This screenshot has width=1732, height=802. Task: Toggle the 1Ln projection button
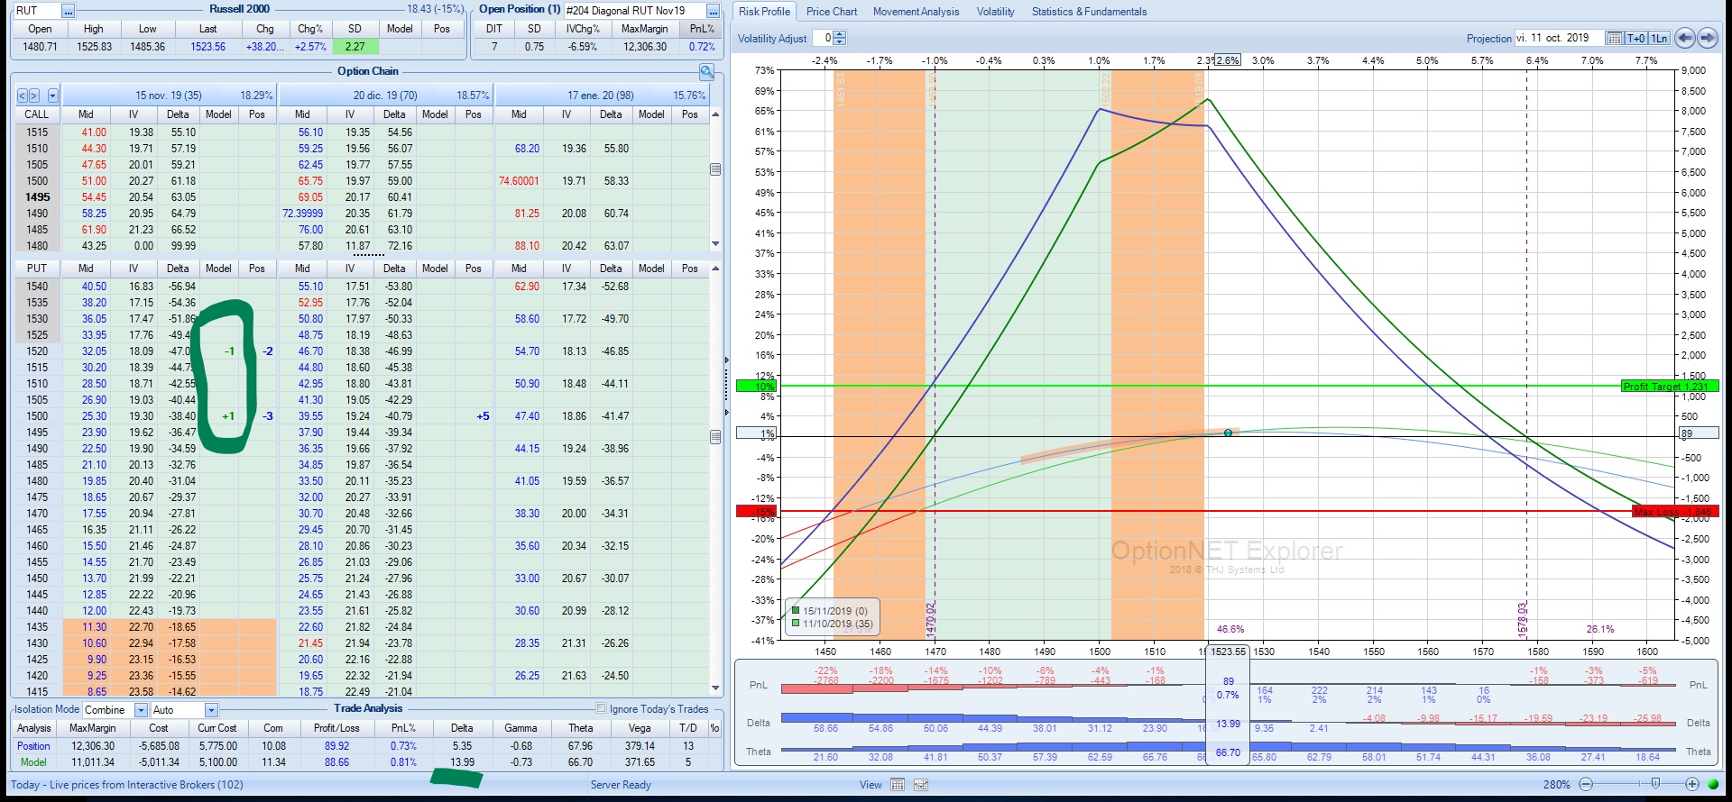point(1659,38)
